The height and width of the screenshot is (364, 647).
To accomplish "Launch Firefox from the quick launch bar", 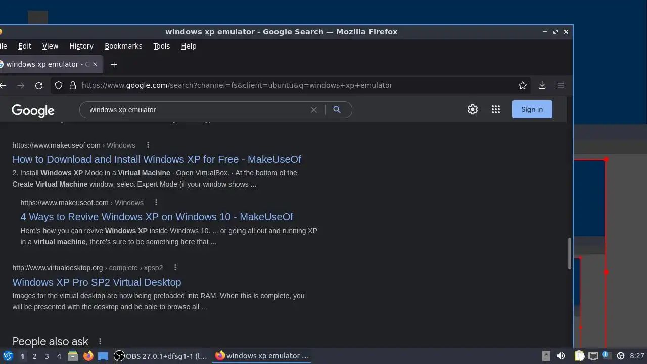I will pyautogui.click(x=88, y=356).
